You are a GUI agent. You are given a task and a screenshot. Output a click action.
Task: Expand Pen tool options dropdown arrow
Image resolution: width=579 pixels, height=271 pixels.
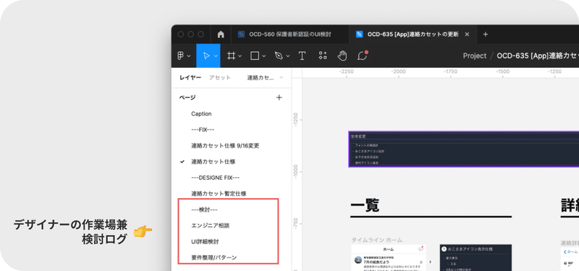(x=288, y=56)
